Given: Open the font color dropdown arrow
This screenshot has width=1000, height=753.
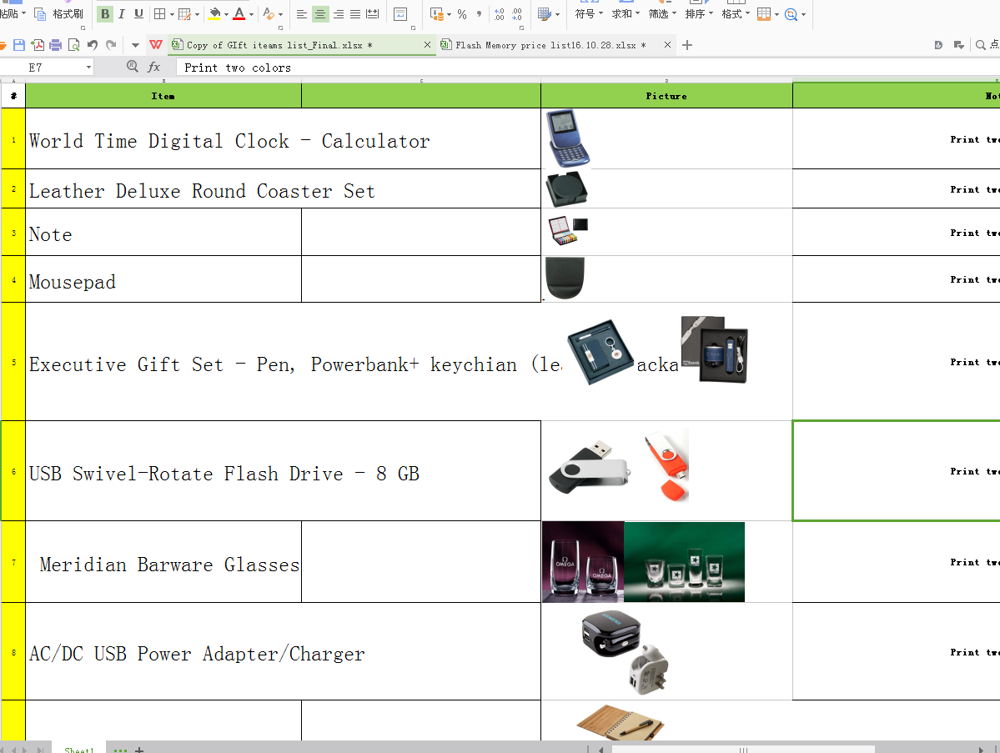Looking at the screenshot, I should coord(251,14).
